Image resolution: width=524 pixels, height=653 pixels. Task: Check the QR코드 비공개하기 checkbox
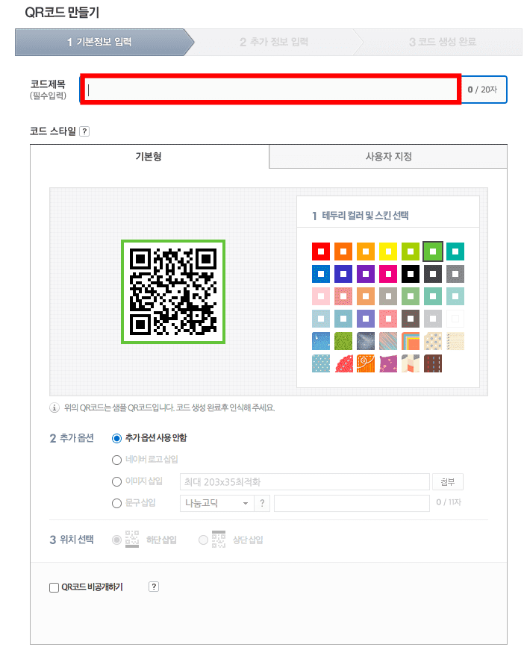54,587
